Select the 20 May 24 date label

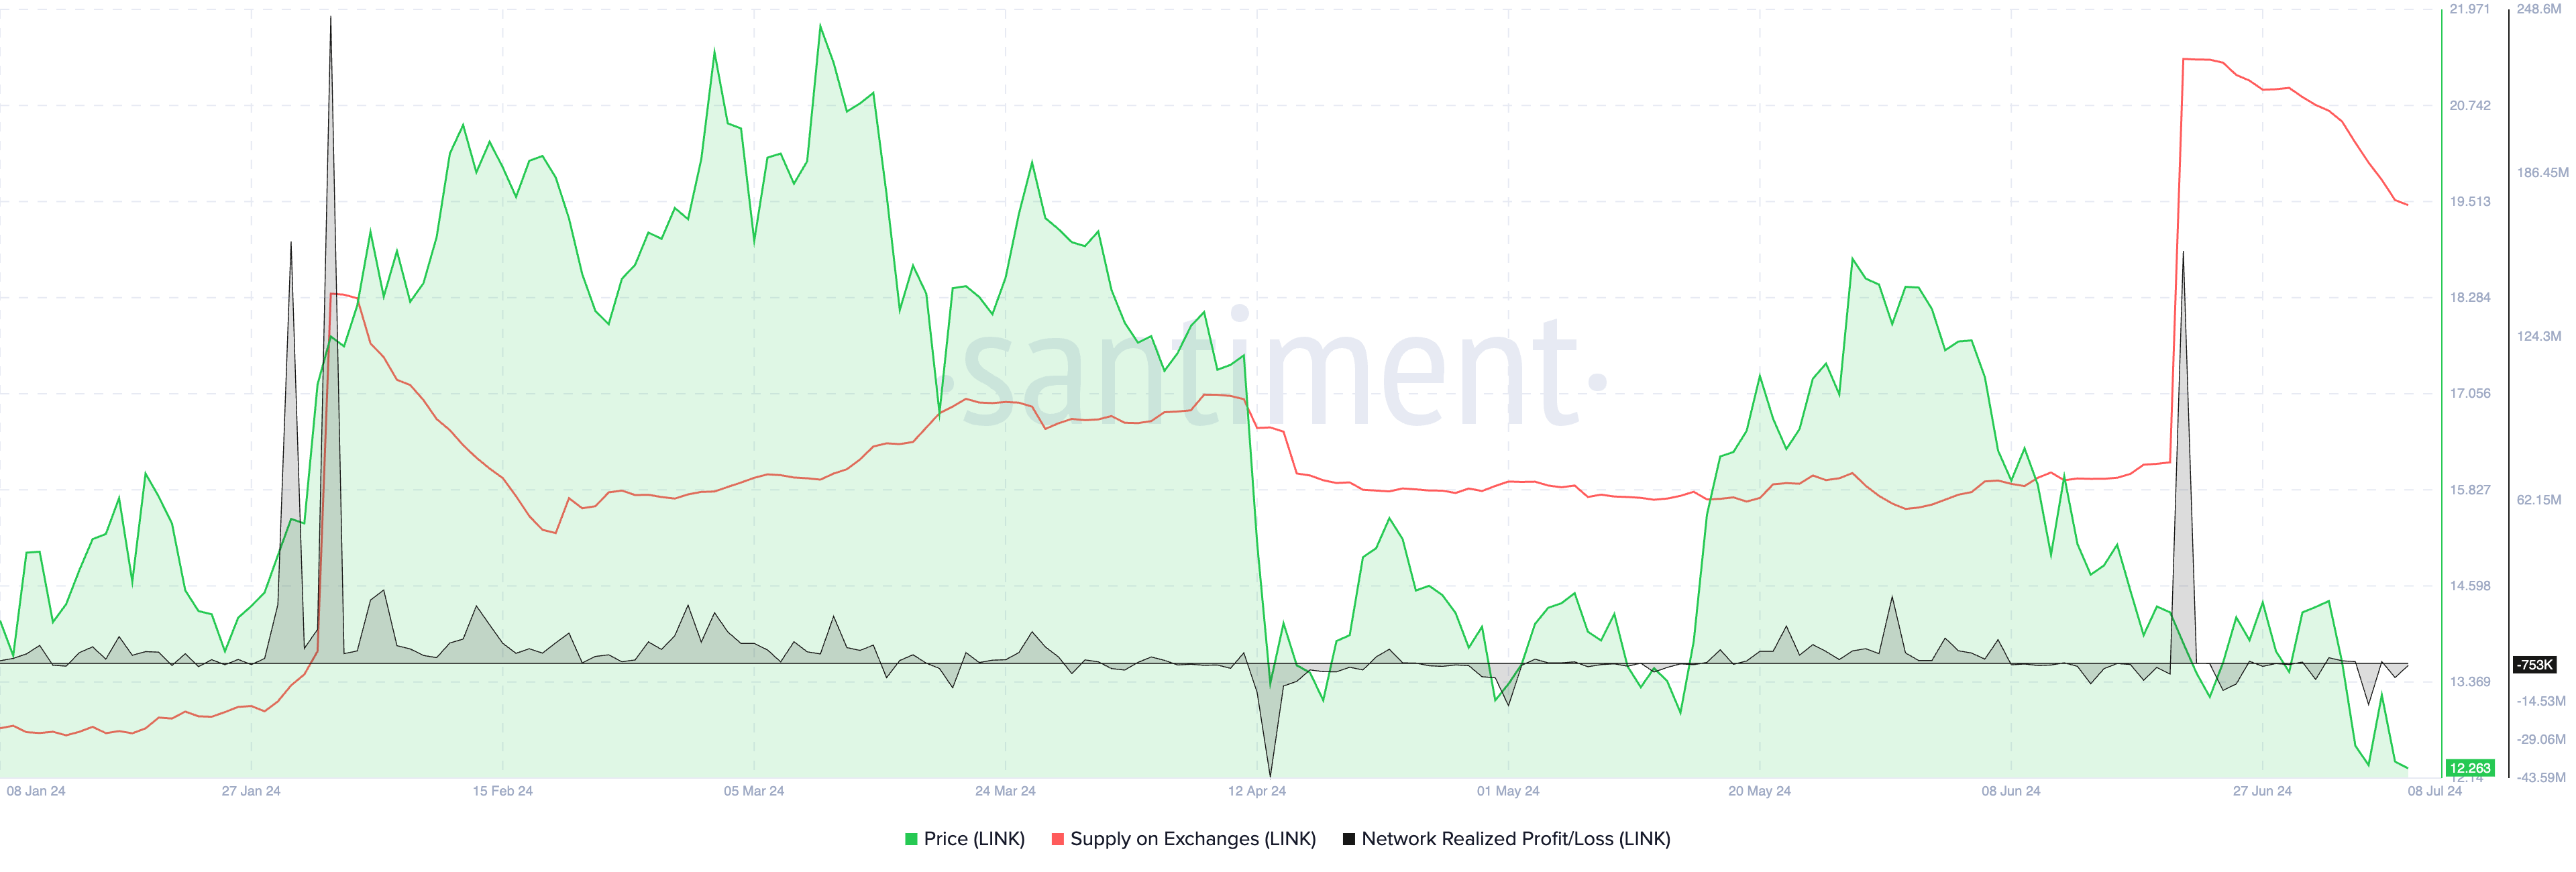1759,791
